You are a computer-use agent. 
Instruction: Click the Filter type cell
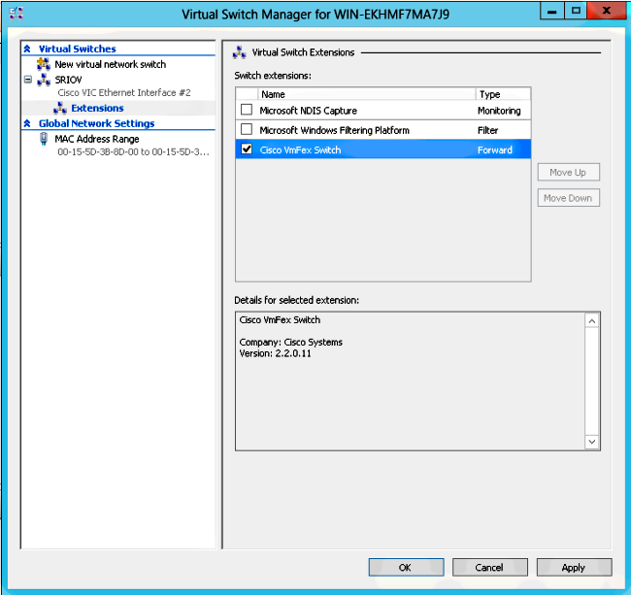tap(487, 130)
